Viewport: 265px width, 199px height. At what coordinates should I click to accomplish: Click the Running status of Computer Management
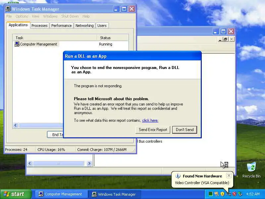coord(106,44)
